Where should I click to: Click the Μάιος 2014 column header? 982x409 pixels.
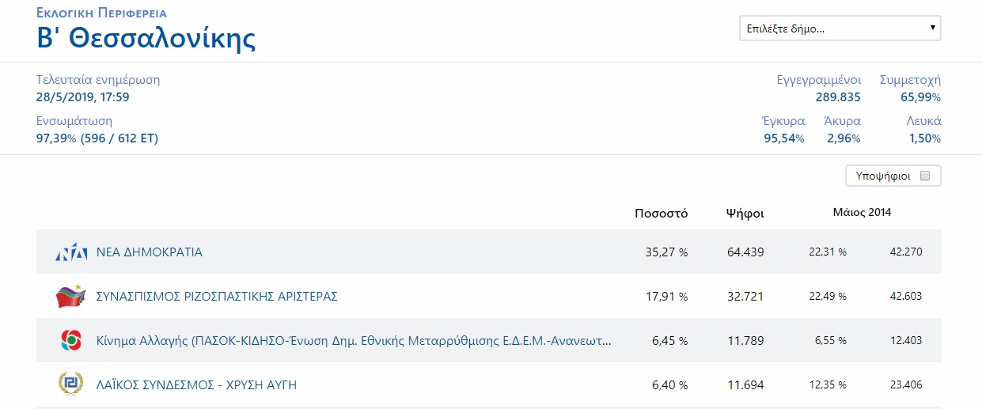coord(862,213)
